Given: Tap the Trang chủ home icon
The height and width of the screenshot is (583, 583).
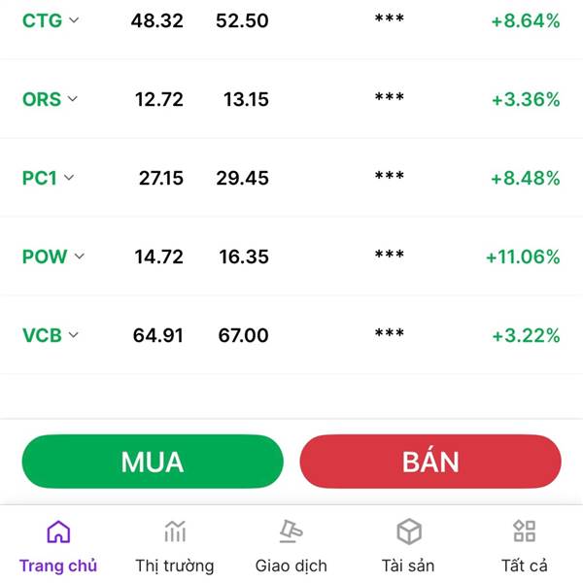Looking at the screenshot, I should pos(58,532).
